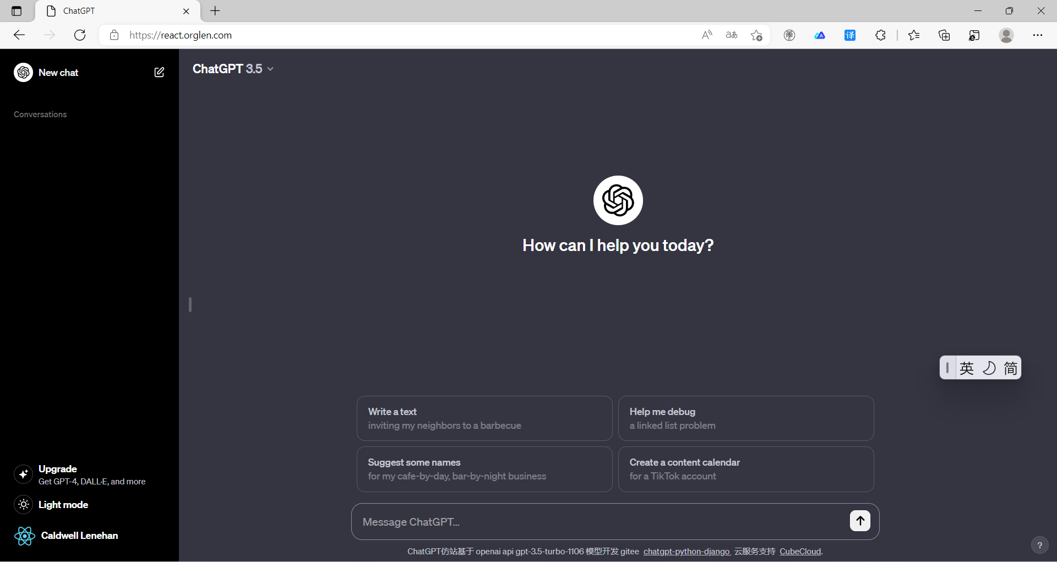1057x562 pixels.
Task: Open the CubeCloud link
Action: [800, 552]
